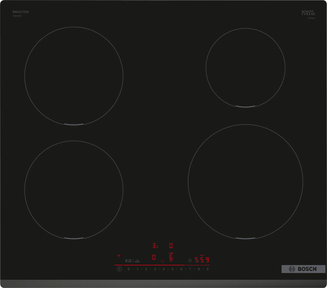
Task: Tap the red Wi-Fi indicator icon
Action: pyautogui.click(x=119, y=256)
